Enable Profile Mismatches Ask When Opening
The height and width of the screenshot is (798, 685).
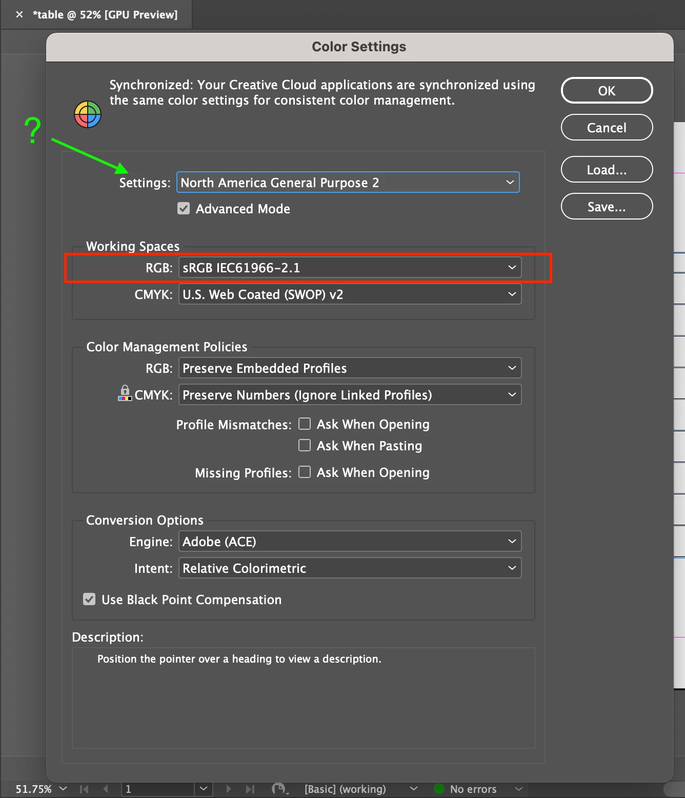click(x=305, y=424)
